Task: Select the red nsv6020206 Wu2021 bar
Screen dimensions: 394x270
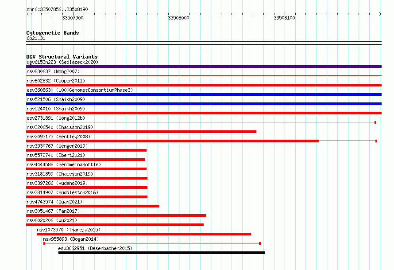Action: [x=115, y=225]
